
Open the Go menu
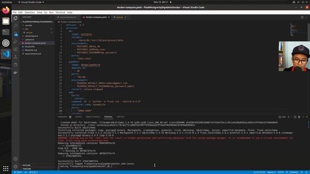tap(46, 12)
